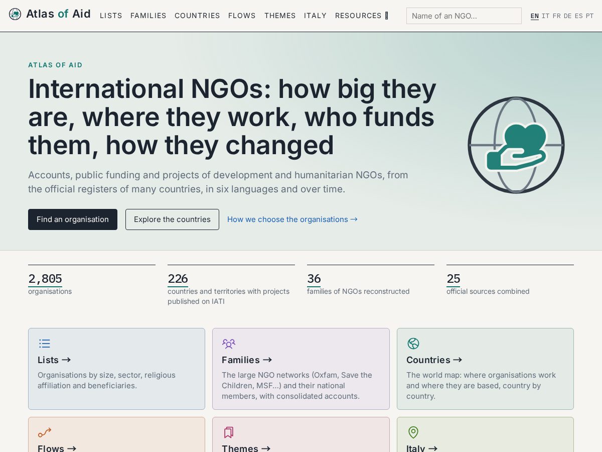Image resolution: width=602 pixels, height=452 pixels.
Task: Expand the Resources menu dropdown
Action: pos(362,16)
